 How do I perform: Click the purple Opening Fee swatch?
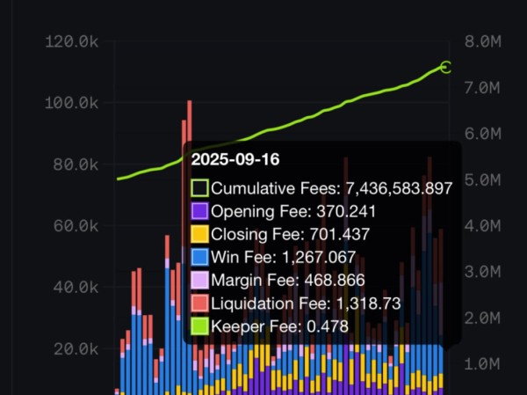click(199, 211)
